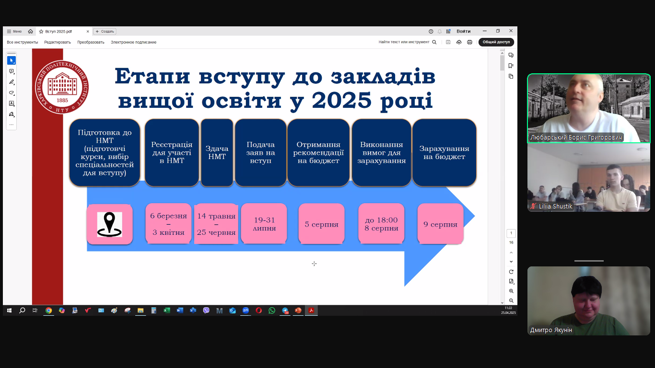655x368 pixels.
Task: Click the "9 серпня" date box
Action: 440,224
